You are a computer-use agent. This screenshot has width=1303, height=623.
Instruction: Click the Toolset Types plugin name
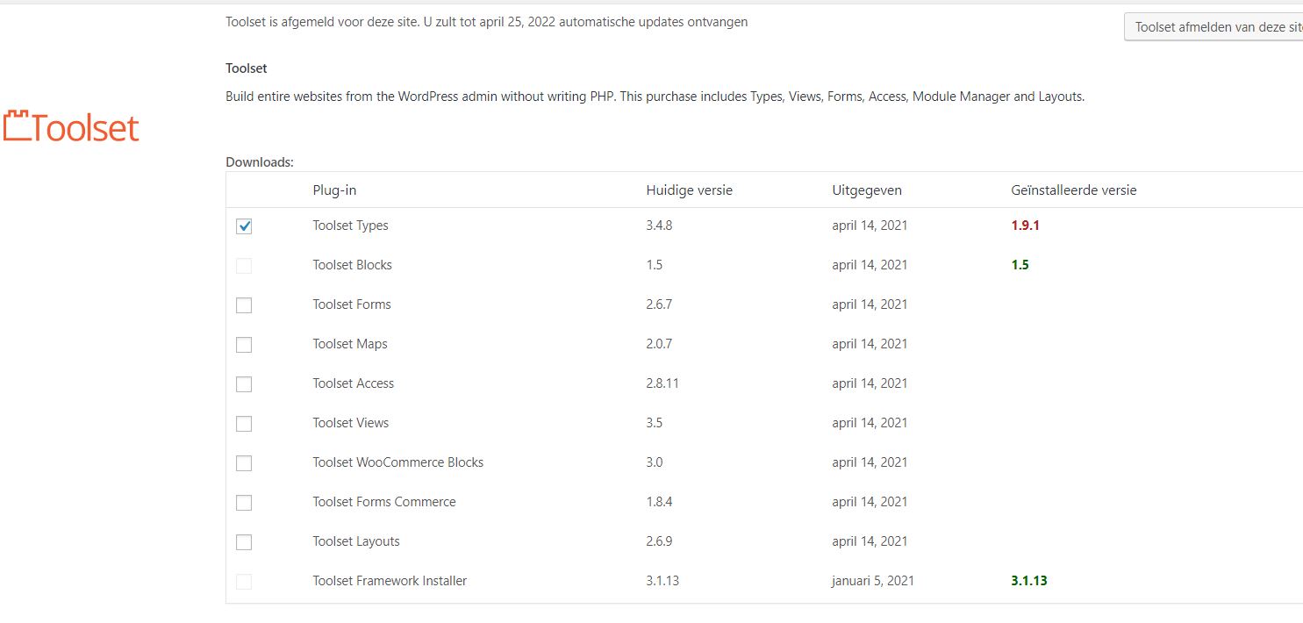[350, 226]
